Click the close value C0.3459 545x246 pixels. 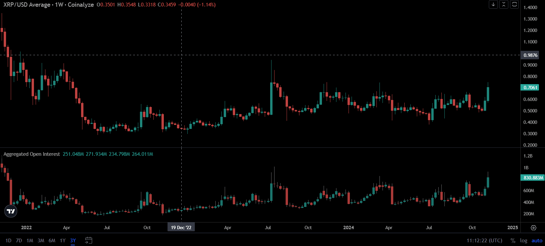coord(167,5)
